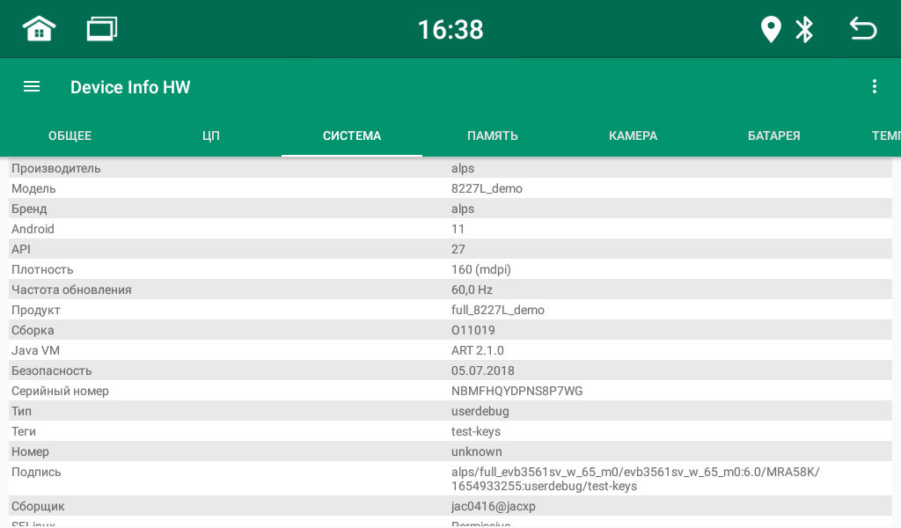Tap the back arrow icon
The width and height of the screenshot is (901, 528).
862,29
